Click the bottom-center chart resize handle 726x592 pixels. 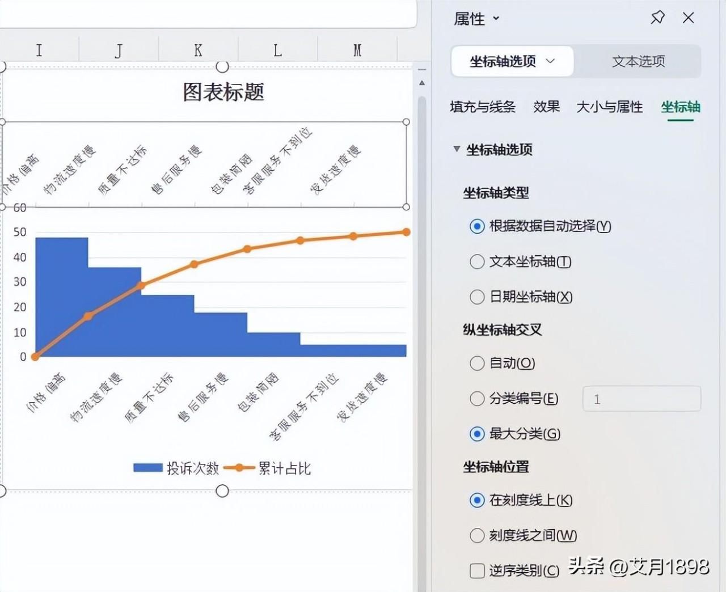coord(222,490)
